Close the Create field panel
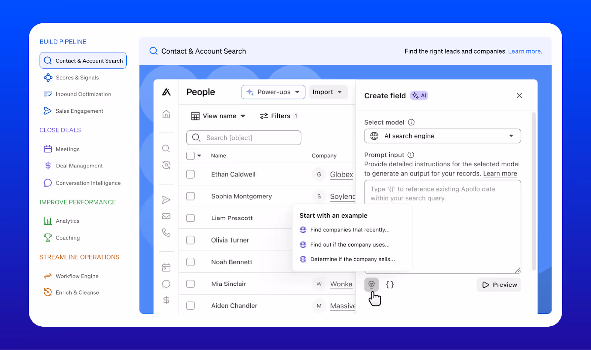Viewport: 591px width, 350px height. (519, 96)
